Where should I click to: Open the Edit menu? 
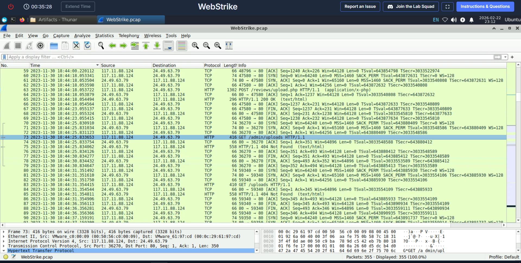tap(19, 36)
